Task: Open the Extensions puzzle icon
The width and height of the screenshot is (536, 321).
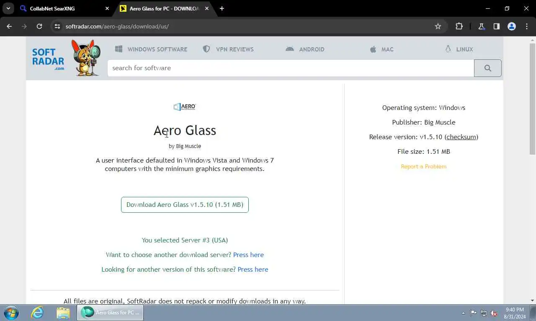Action: click(459, 26)
